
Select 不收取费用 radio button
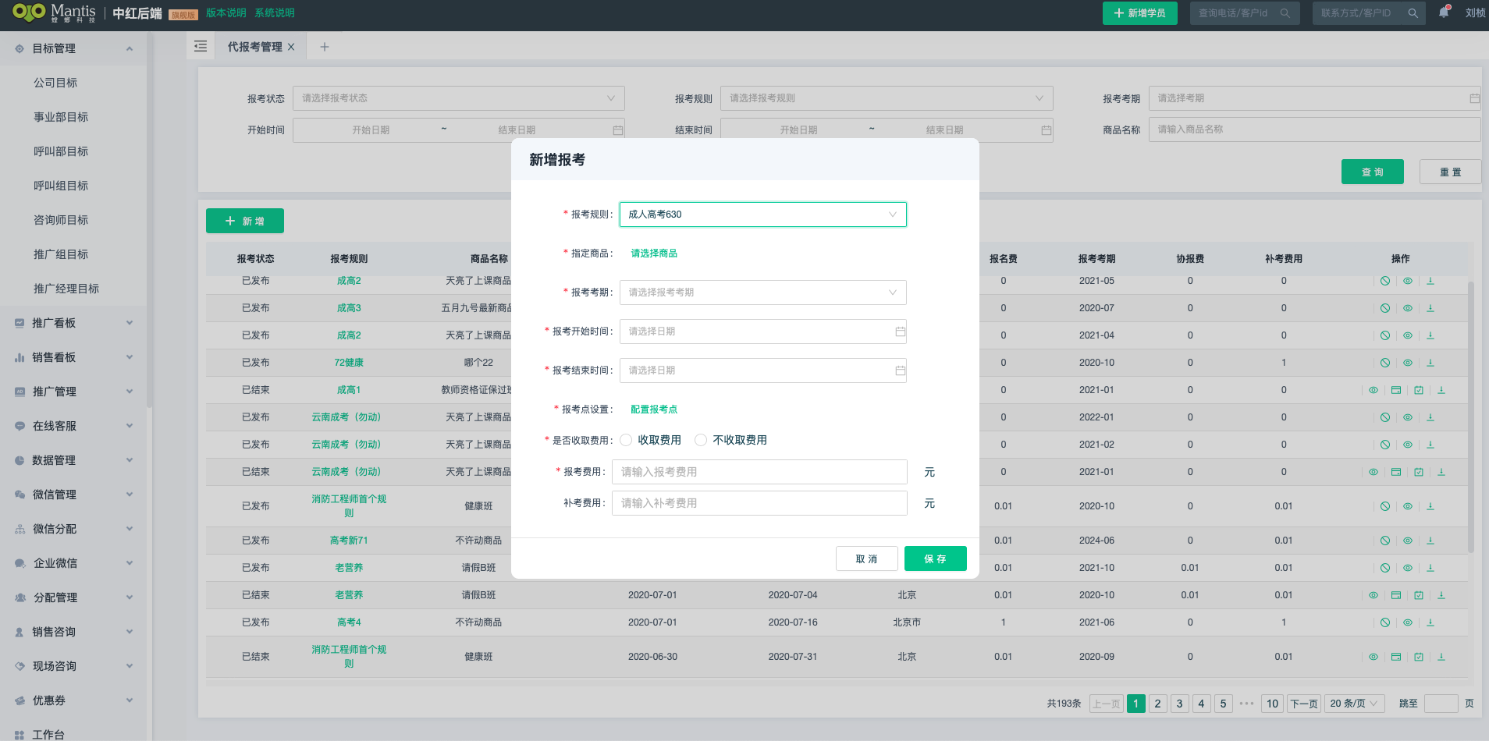point(701,440)
